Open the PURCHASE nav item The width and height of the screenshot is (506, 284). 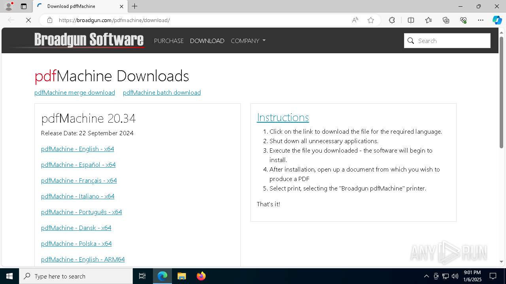(169, 41)
